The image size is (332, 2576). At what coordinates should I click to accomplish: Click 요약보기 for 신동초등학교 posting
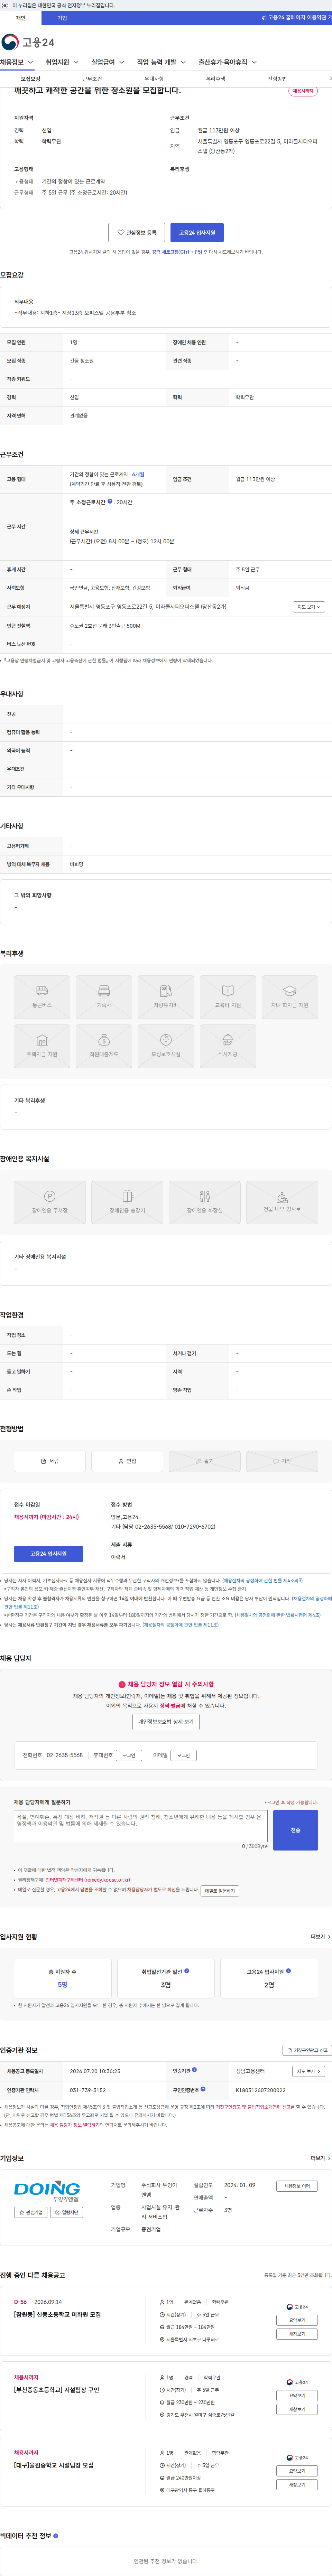coord(297,2320)
